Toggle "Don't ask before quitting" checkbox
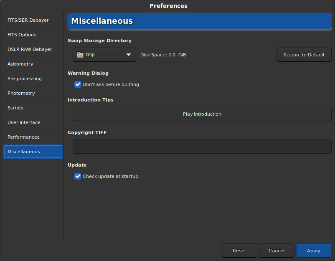This screenshot has height=261, width=335. pyautogui.click(x=78, y=84)
